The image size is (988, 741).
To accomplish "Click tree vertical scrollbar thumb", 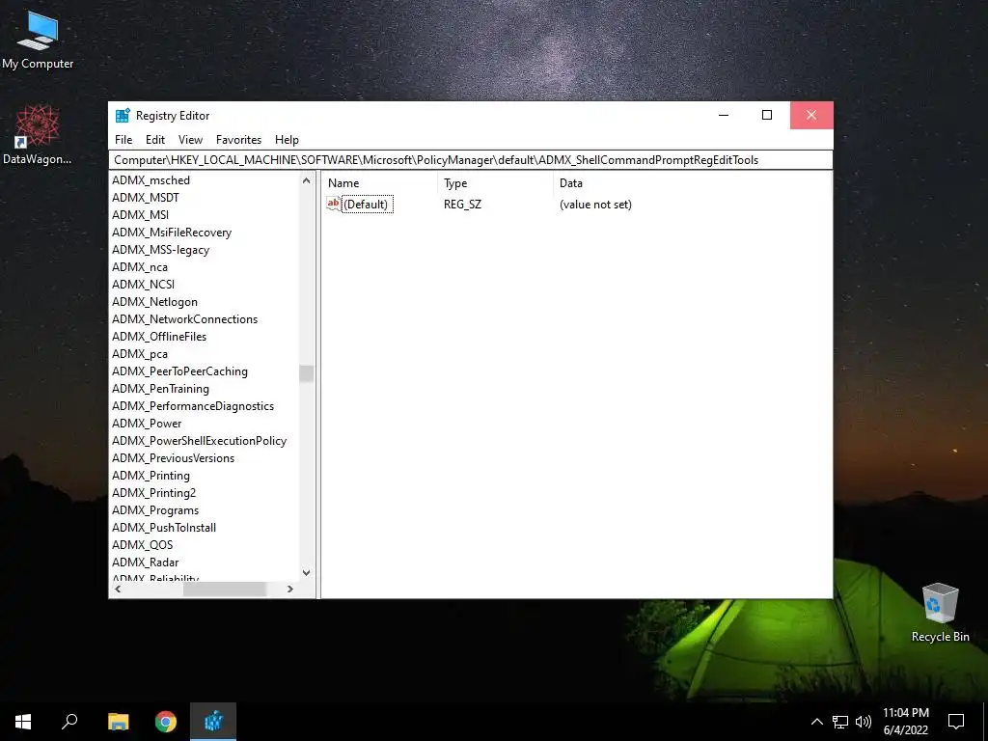I will click(306, 373).
